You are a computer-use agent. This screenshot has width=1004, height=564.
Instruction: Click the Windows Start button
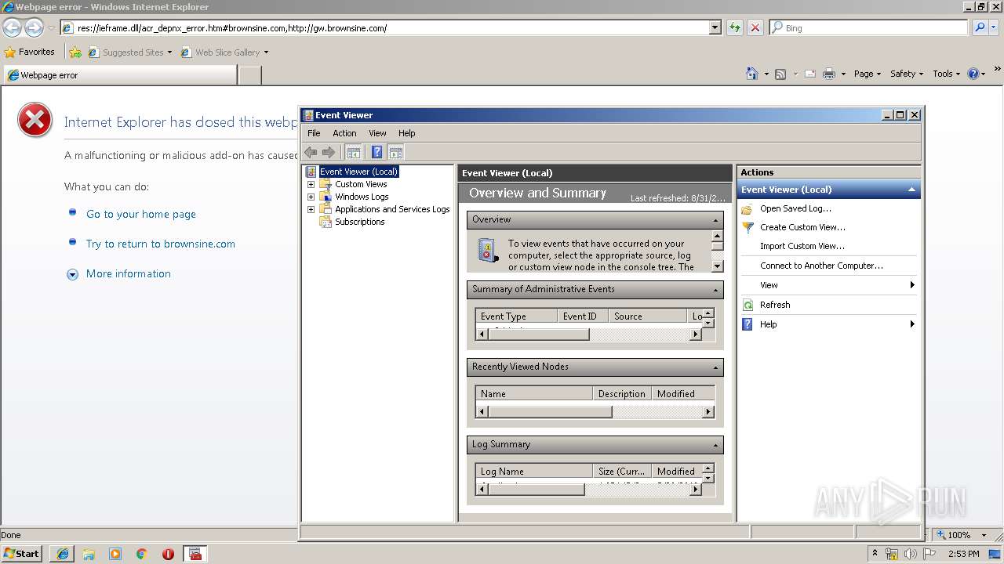coord(22,554)
